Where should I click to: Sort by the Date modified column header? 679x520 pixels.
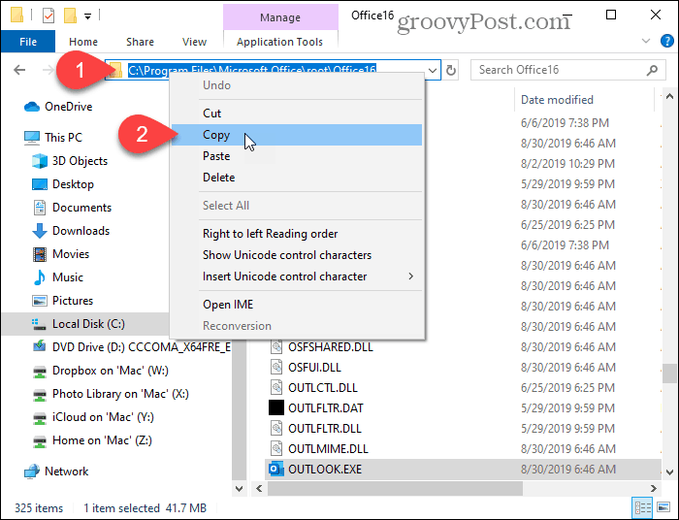[557, 100]
